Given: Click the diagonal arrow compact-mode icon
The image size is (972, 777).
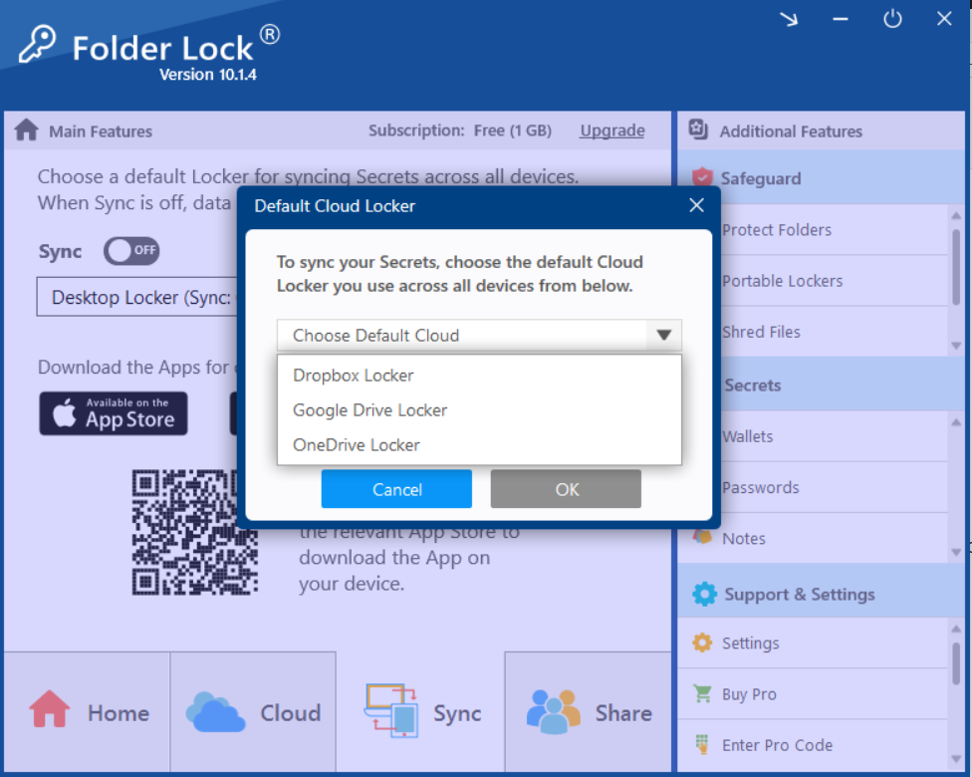Looking at the screenshot, I should (x=789, y=19).
